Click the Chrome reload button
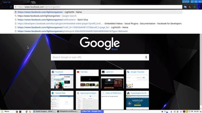This screenshot has width=202, height=113. tap(11, 7)
